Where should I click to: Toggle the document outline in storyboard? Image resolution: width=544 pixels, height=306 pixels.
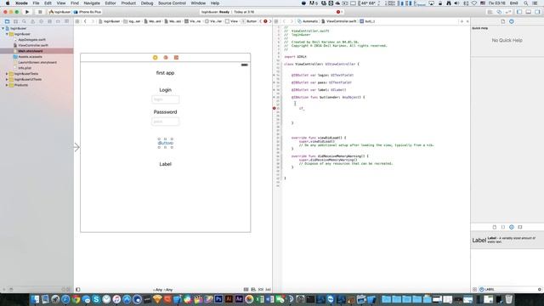coord(78,289)
